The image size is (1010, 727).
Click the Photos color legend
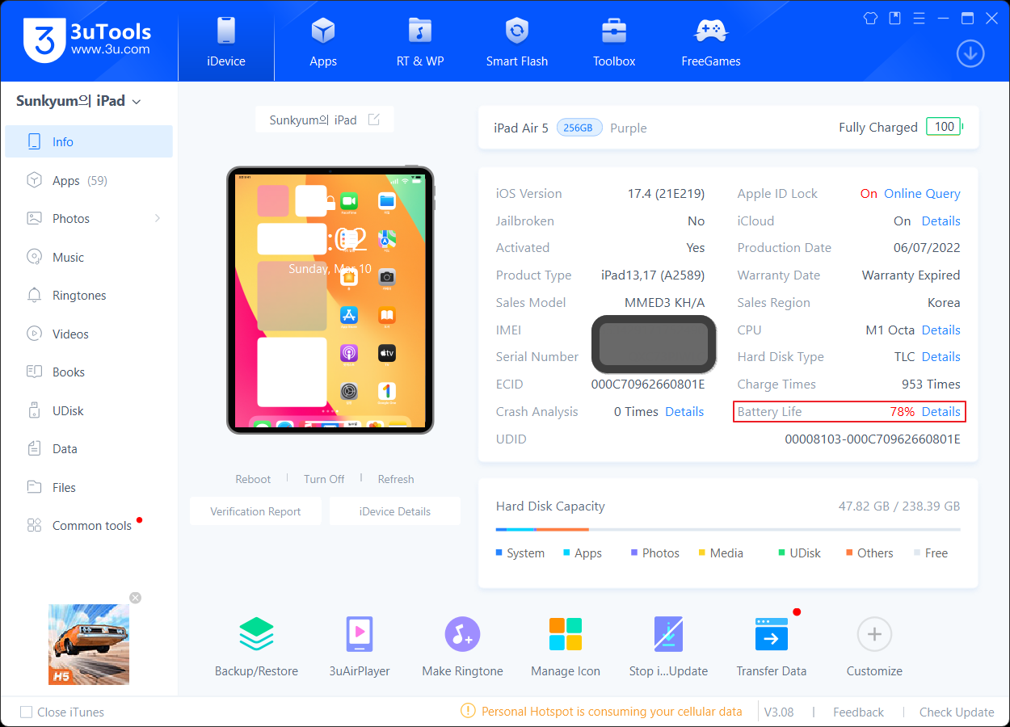click(x=655, y=553)
